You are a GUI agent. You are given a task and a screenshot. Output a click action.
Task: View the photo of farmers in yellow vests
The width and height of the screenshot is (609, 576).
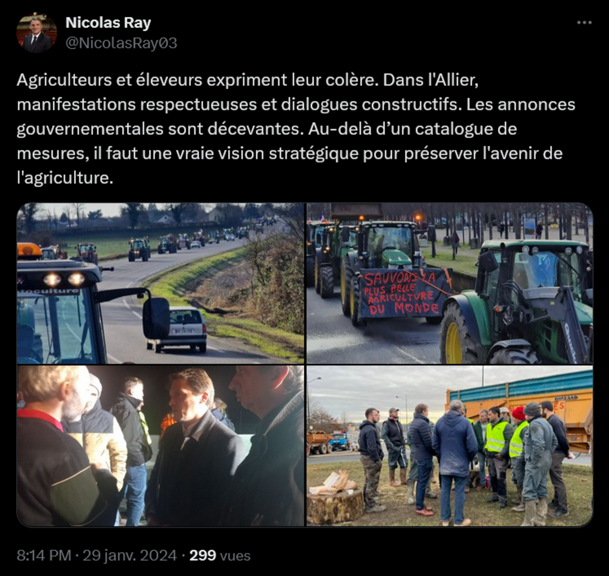tap(450, 446)
